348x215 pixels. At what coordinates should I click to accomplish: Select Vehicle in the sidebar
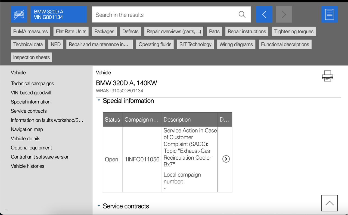pyautogui.click(x=18, y=72)
